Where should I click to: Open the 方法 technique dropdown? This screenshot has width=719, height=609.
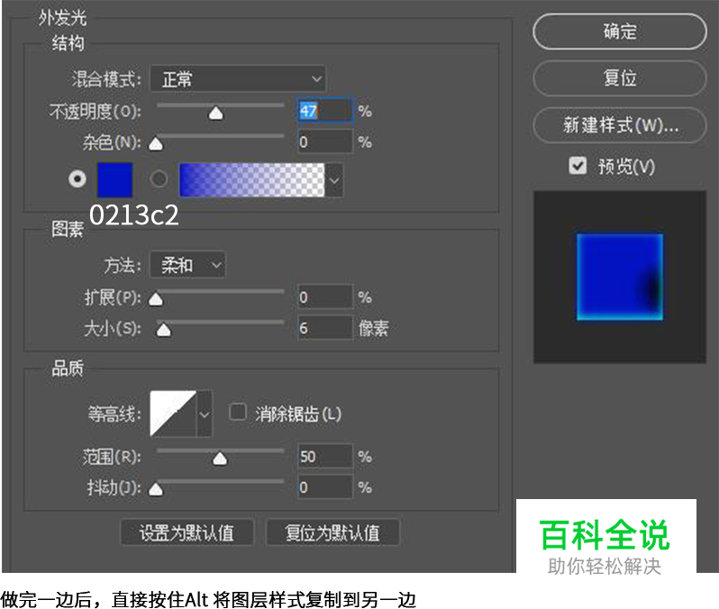tap(187, 265)
